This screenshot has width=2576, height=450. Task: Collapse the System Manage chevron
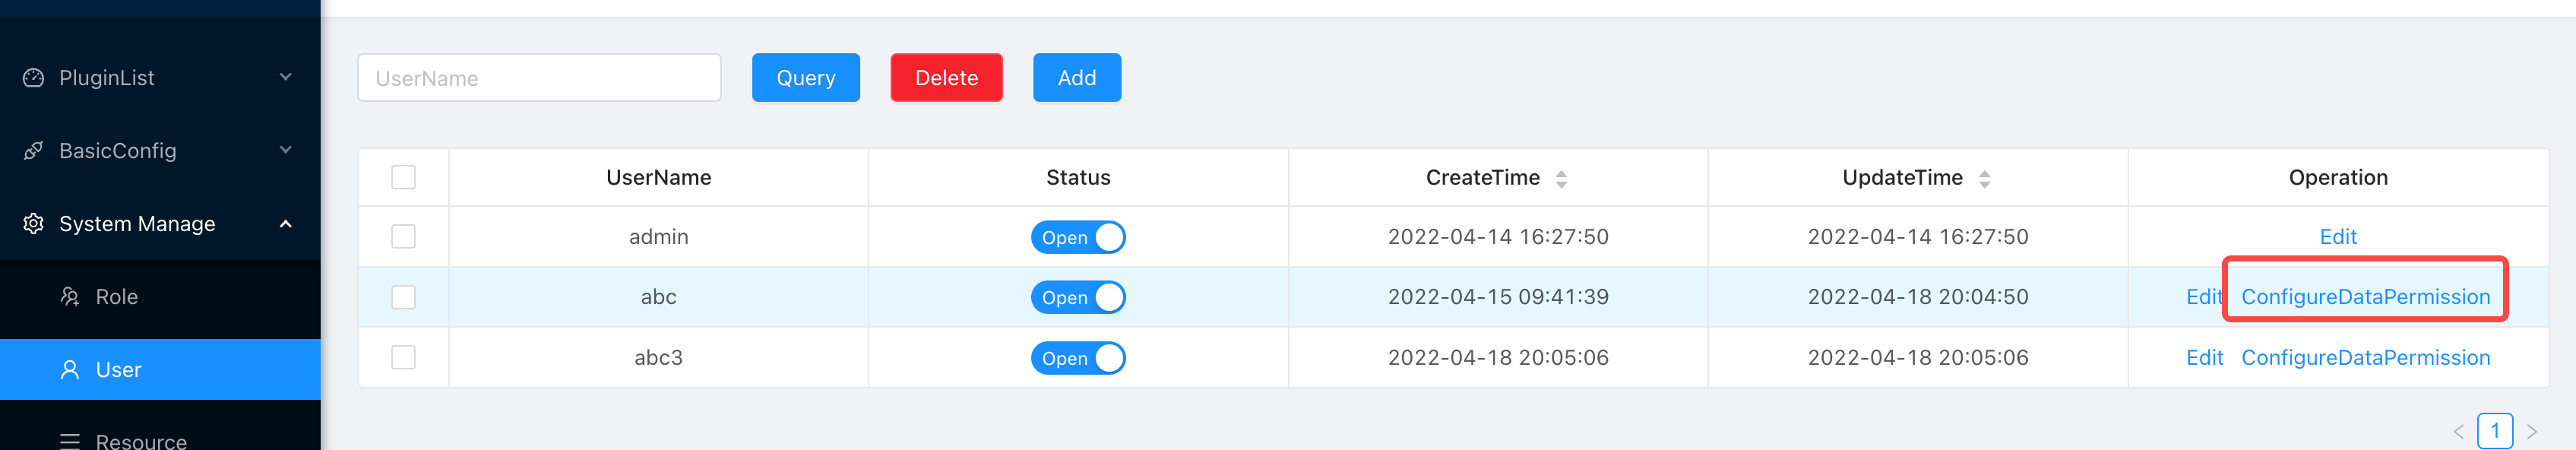coord(286,224)
